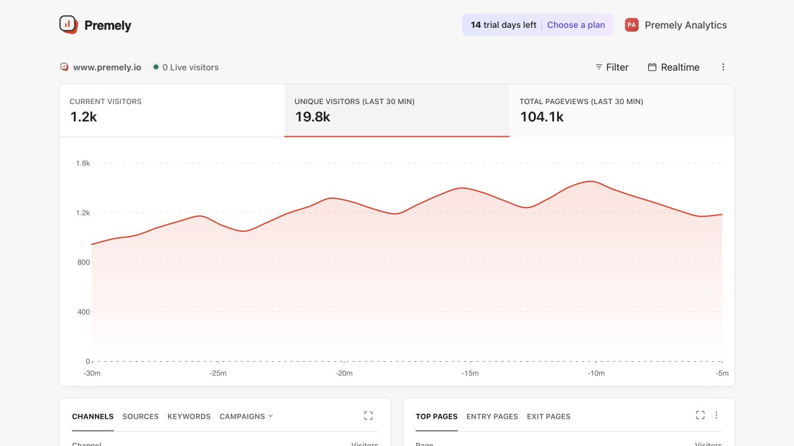Click the Premely logo icon
The width and height of the screenshot is (794, 446).
click(x=68, y=25)
